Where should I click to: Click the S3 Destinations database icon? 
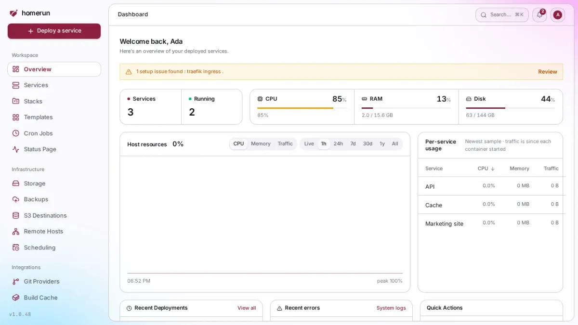(x=15, y=216)
